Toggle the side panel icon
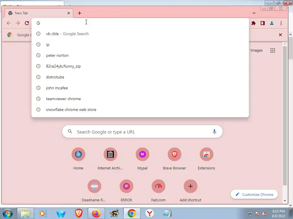 [263, 23]
